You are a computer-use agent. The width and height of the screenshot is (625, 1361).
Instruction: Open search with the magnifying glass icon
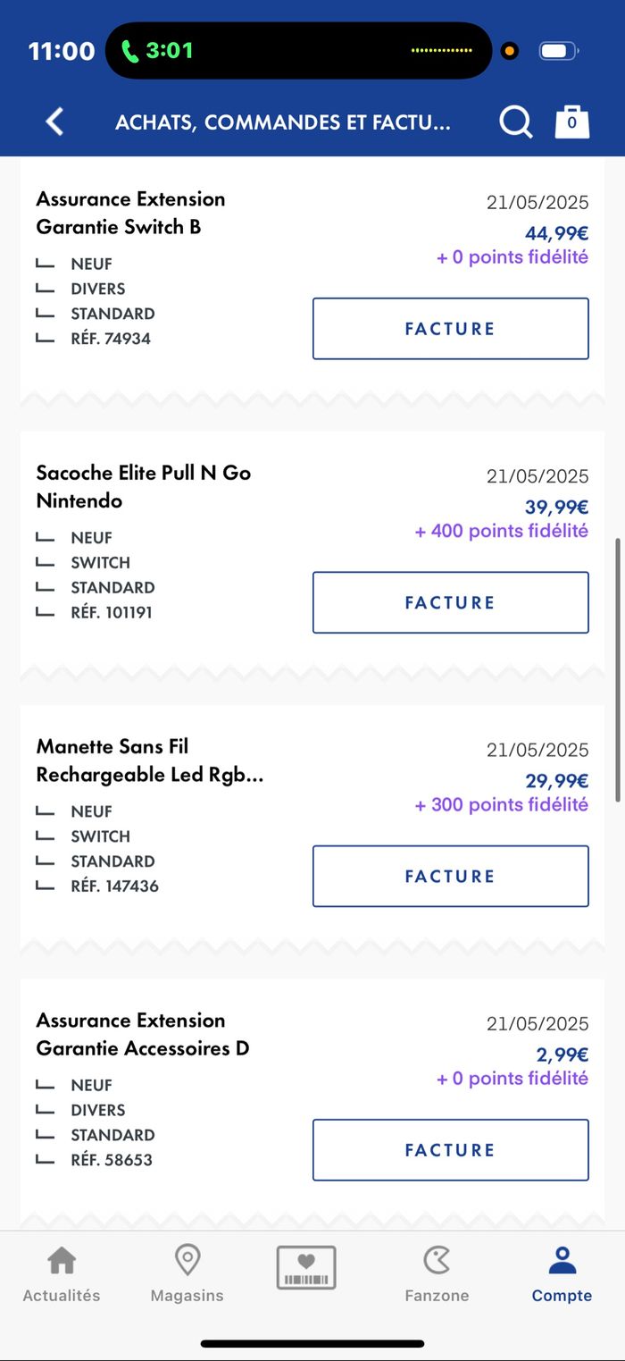point(515,122)
